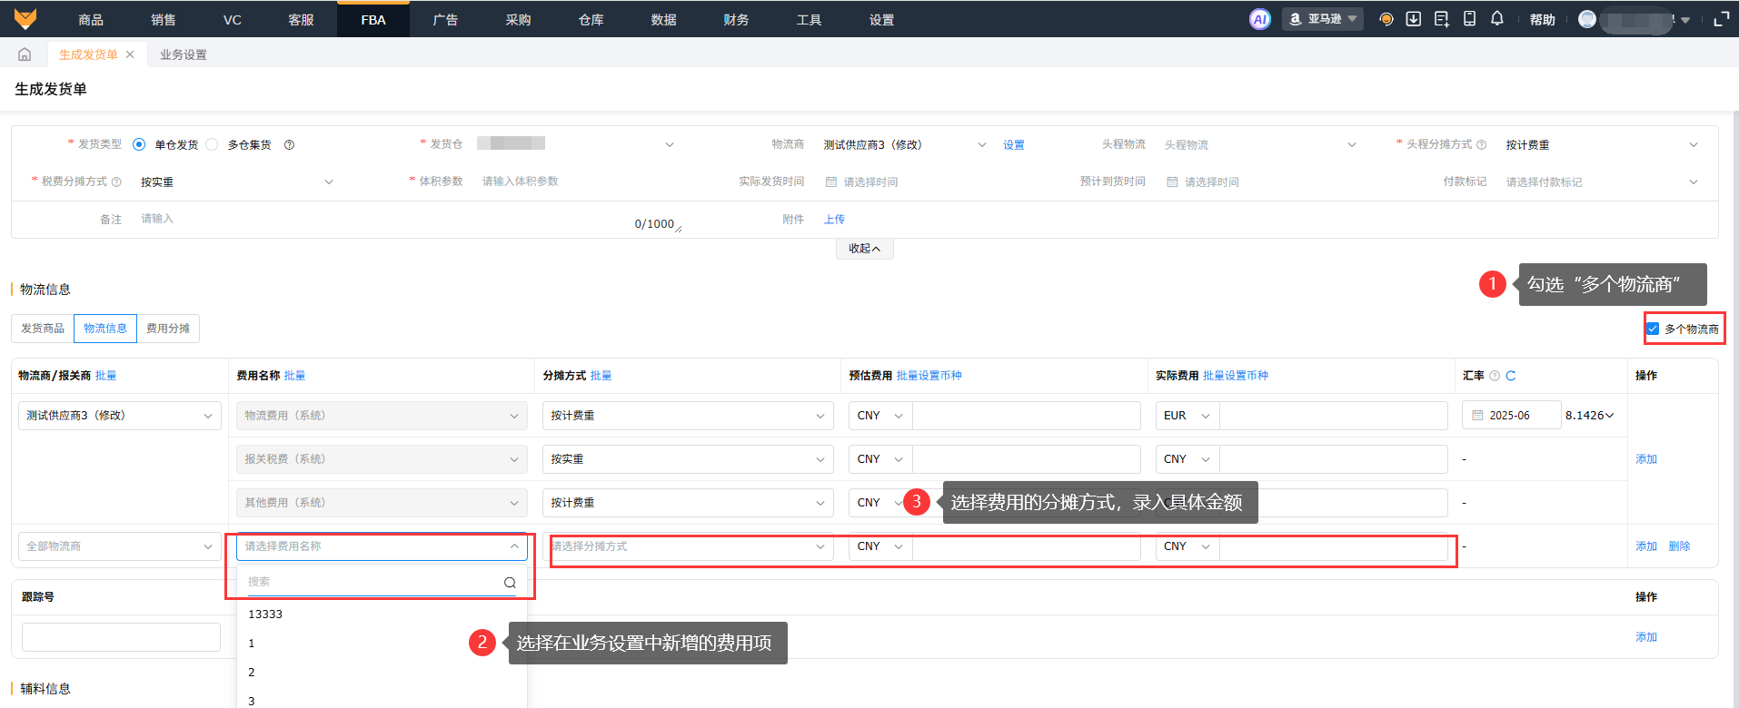Viewport: 1739px width, 708px height.
Task: Open the 头程物流 dropdown
Action: [1260, 144]
